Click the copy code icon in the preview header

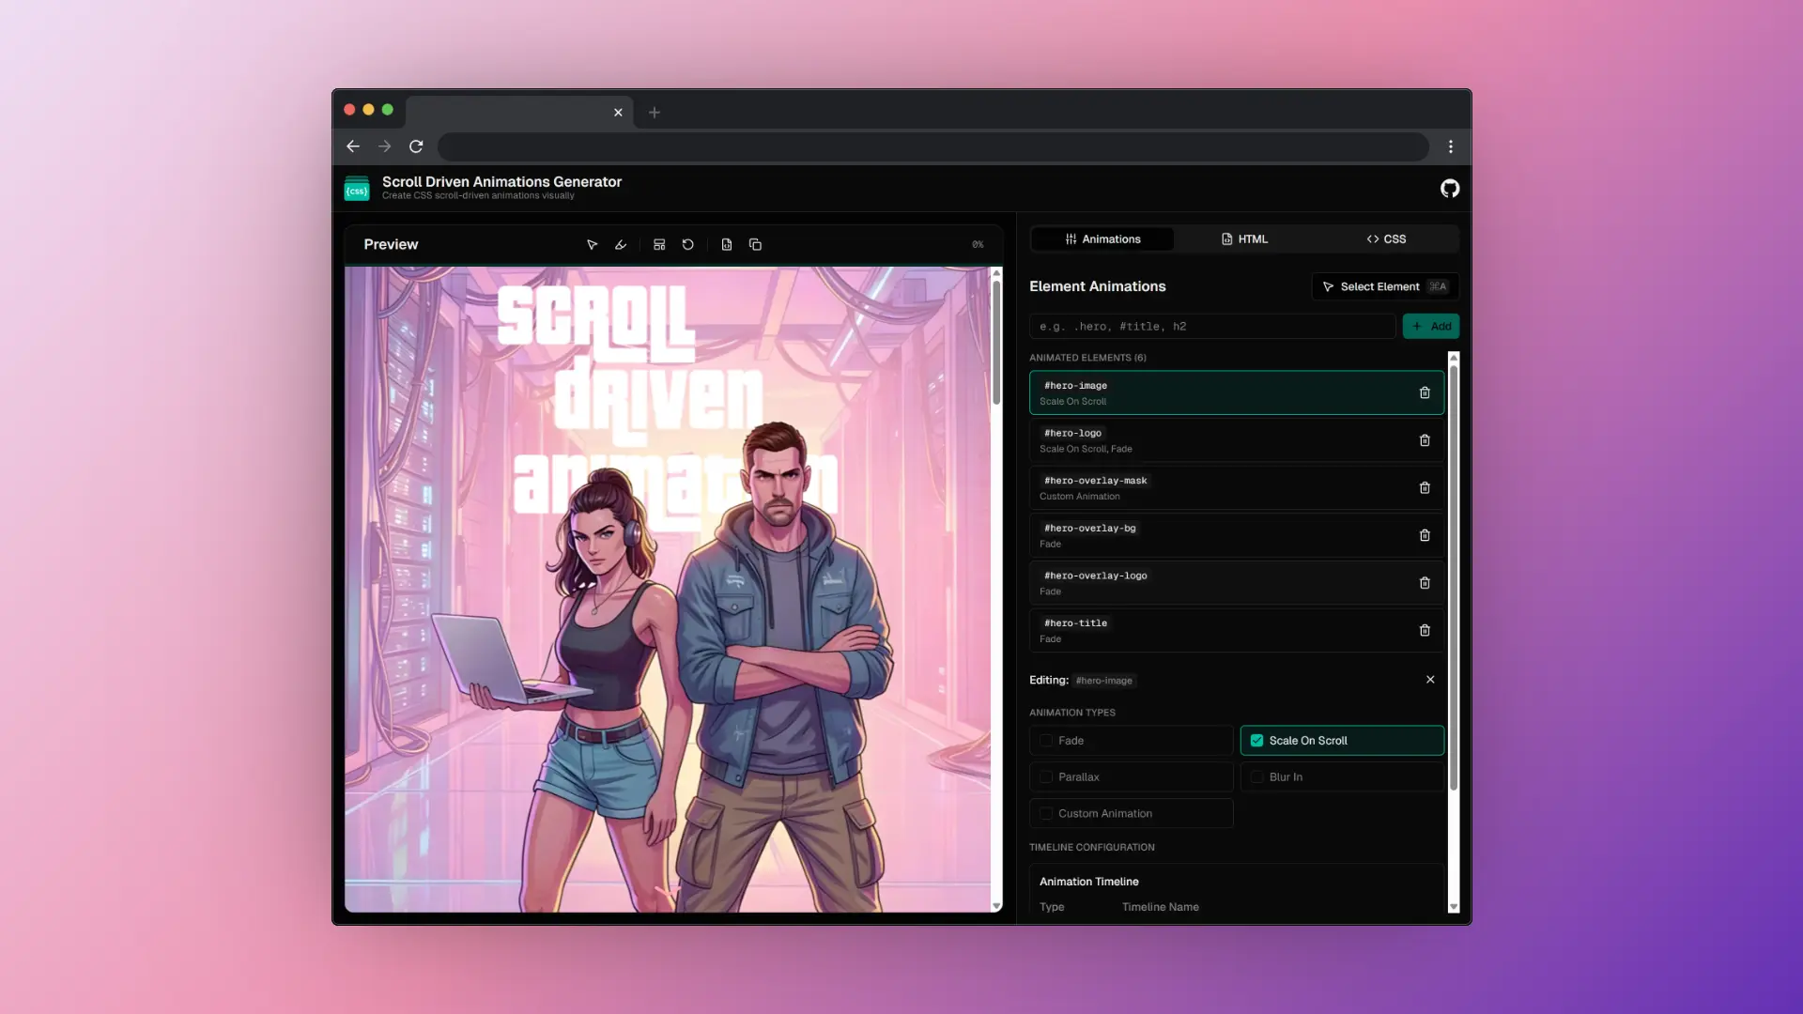click(756, 244)
